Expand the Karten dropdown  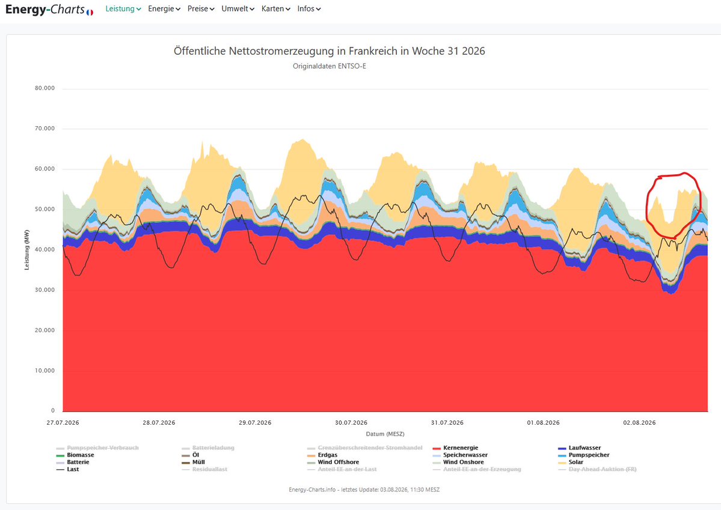click(276, 9)
